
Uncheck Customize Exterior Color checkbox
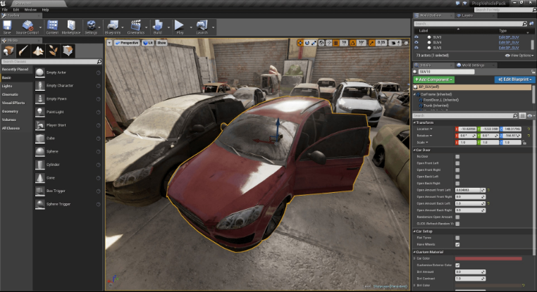pyautogui.click(x=457, y=265)
